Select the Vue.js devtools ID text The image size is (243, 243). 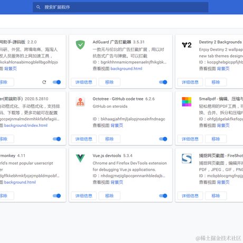coord(129,176)
